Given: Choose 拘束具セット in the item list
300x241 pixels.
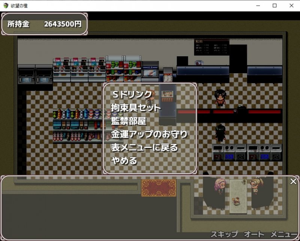Looking at the screenshot, I should [x=136, y=107].
